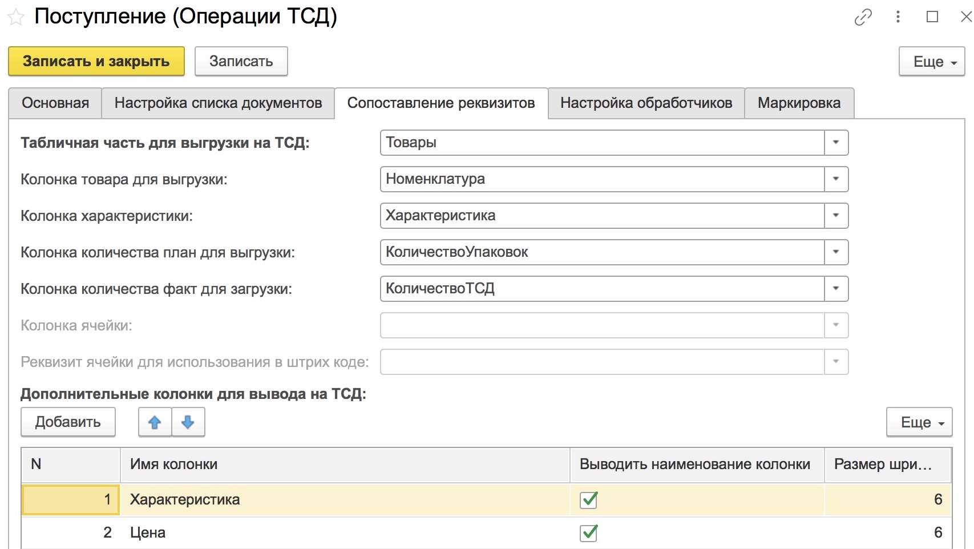974x549 pixels.
Task: Select the Цена cell in table
Action: (345, 533)
